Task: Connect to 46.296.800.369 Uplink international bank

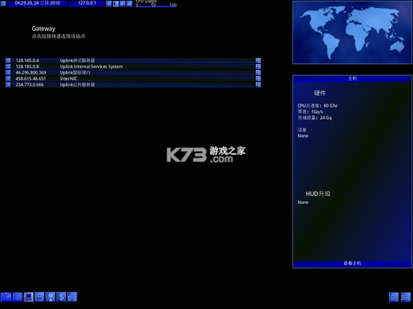Action: tap(133, 73)
